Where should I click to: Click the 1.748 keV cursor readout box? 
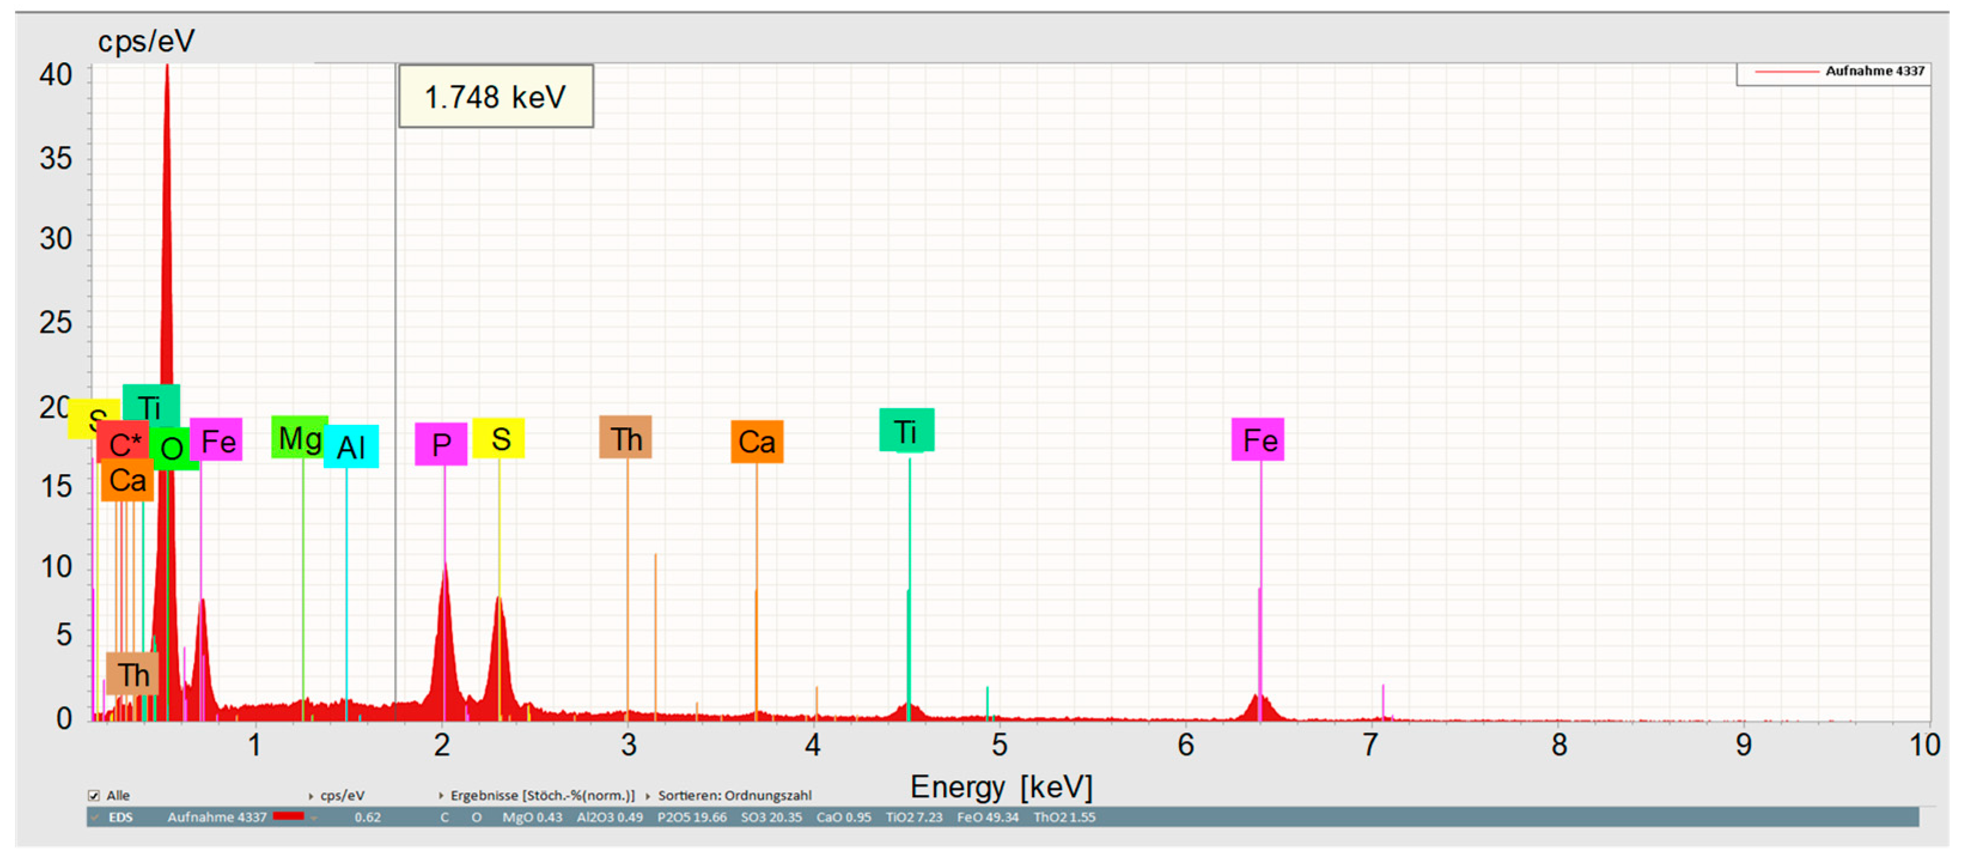(x=496, y=97)
